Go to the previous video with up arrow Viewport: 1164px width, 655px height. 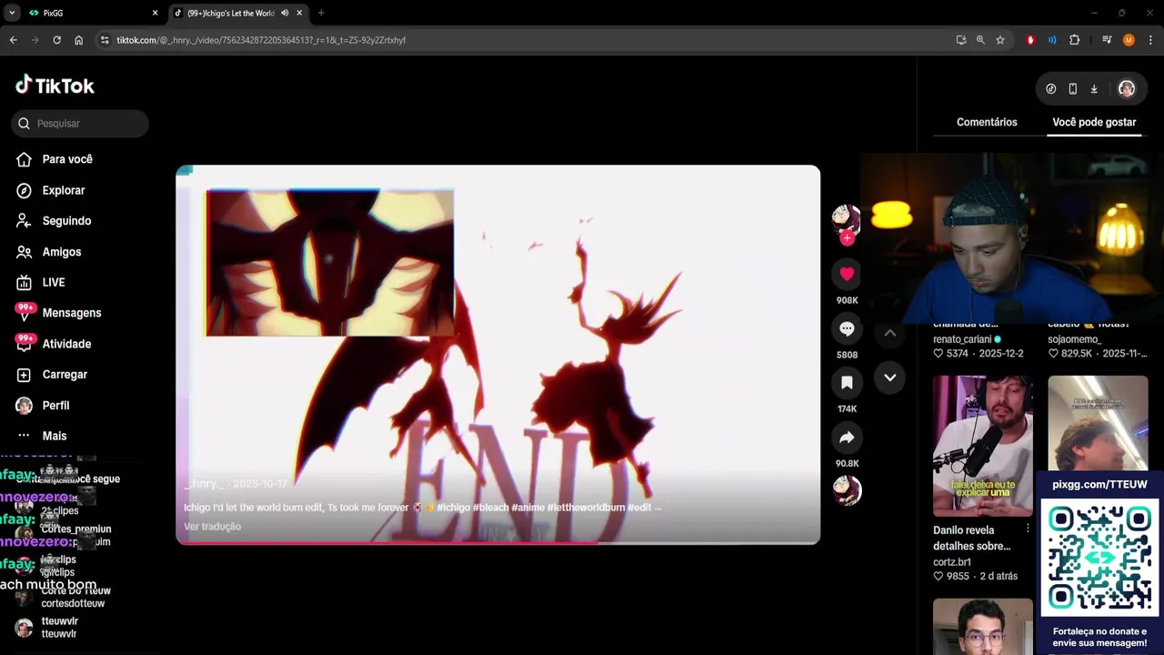point(890,333)
